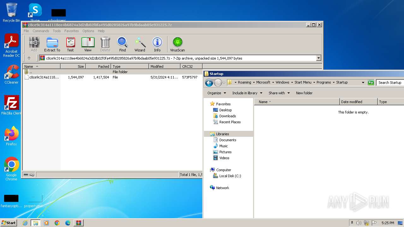Select the CCleaner desktop icon
Viewport: 404px width, 227px height.
coord(11,74)
